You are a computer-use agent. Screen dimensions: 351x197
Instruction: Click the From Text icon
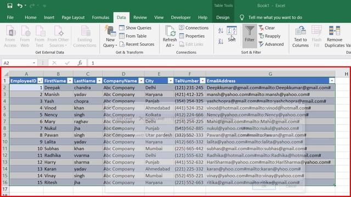[39, 37]
